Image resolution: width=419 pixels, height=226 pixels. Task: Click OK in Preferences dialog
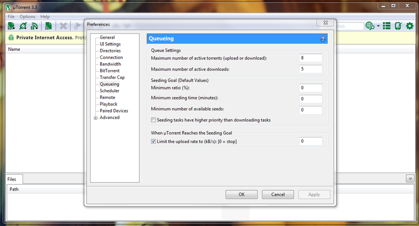[241, 195]
